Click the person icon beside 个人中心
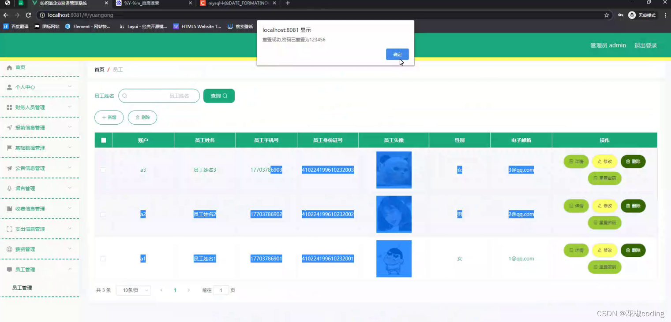The image size is (671, 322). pos(9,87)
